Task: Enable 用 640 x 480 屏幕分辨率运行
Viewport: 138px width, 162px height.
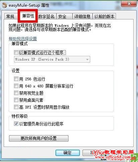Action: click(16, 86)
